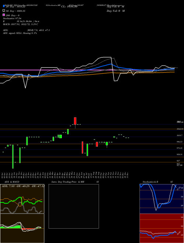Viewport: 184px width, 243px height.
Task: Click the tallest green candle reaching the chart low
Action: (13, 156)
